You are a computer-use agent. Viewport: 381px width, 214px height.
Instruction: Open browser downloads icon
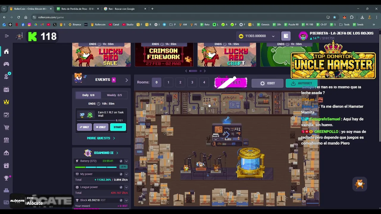362,17
